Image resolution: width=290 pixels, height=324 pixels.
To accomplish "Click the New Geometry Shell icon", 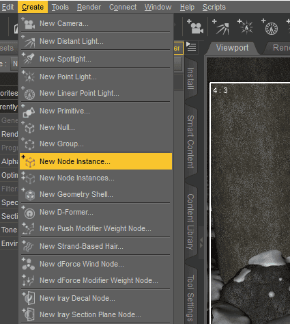I will [x=28, y=194].
